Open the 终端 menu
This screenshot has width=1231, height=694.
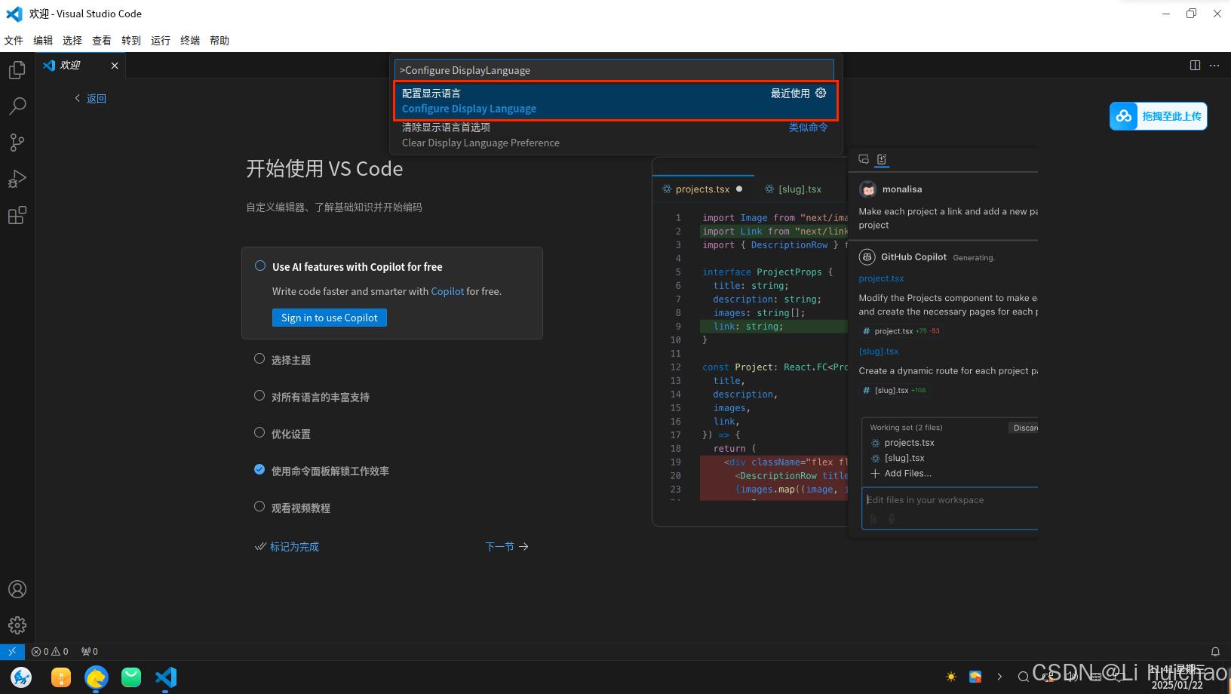click(x=190, y=41)
